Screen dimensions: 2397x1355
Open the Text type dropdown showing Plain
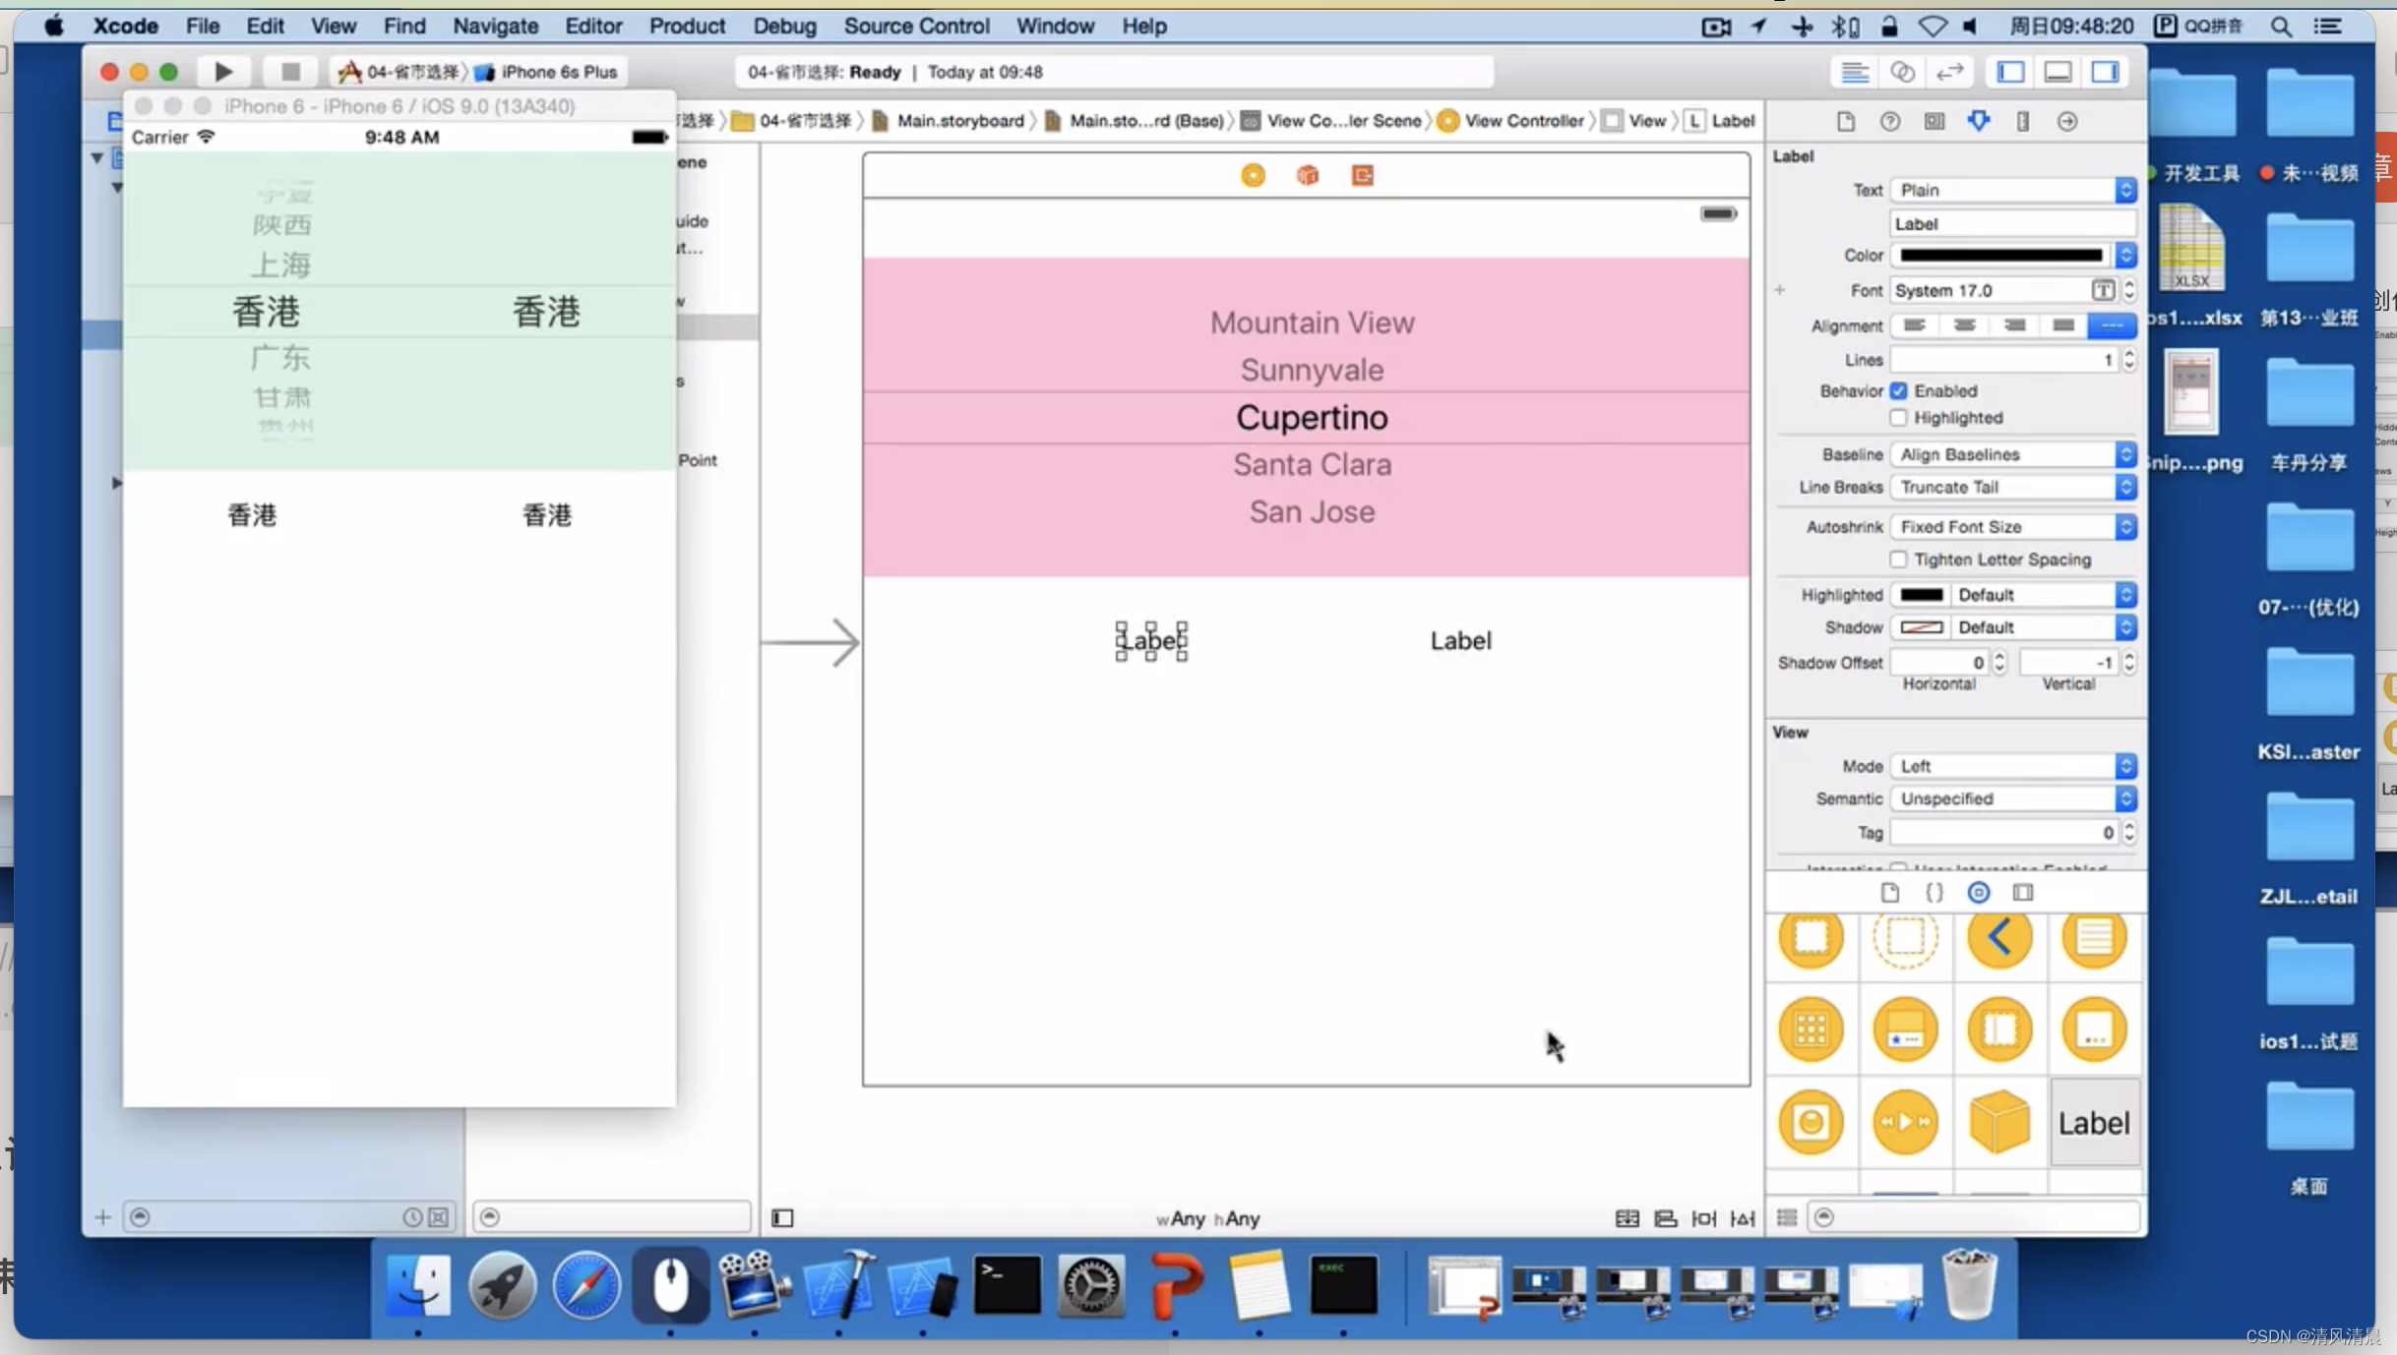(x=2013, y=190)
